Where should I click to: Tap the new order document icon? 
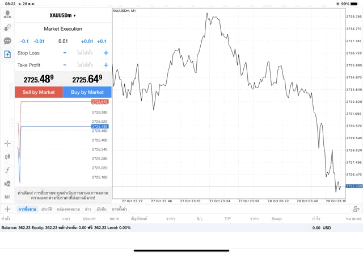point(7,55)
